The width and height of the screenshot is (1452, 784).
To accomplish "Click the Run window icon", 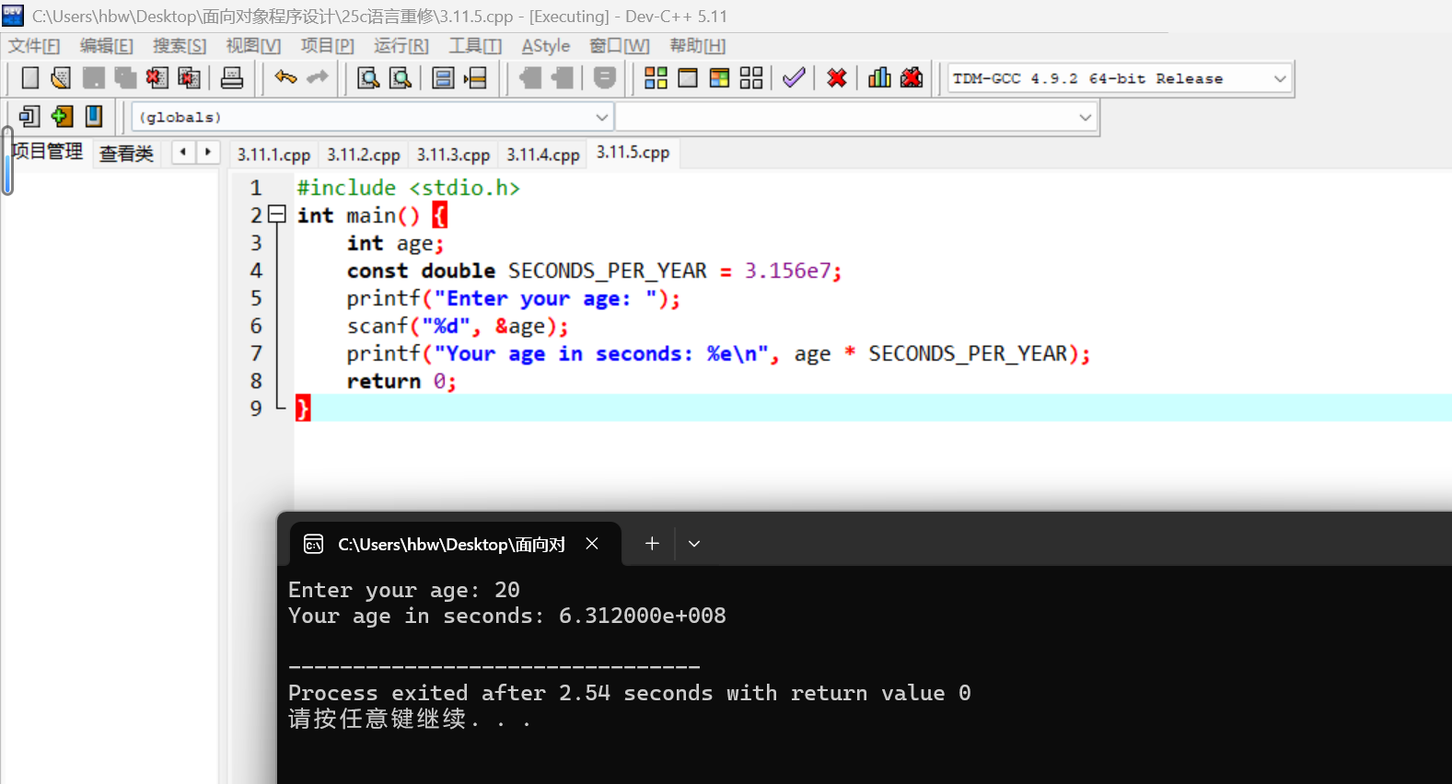I will click(688, 78).
